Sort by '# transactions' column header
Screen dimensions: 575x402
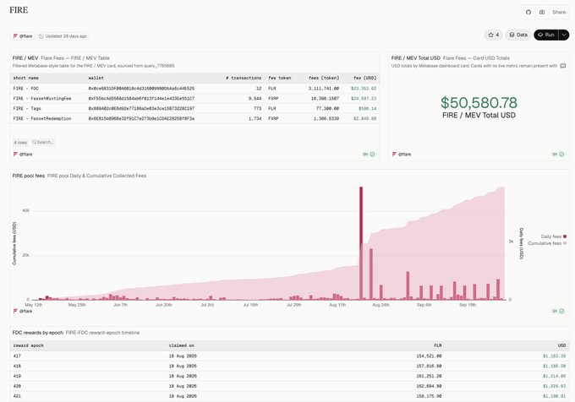click(244, 78)
